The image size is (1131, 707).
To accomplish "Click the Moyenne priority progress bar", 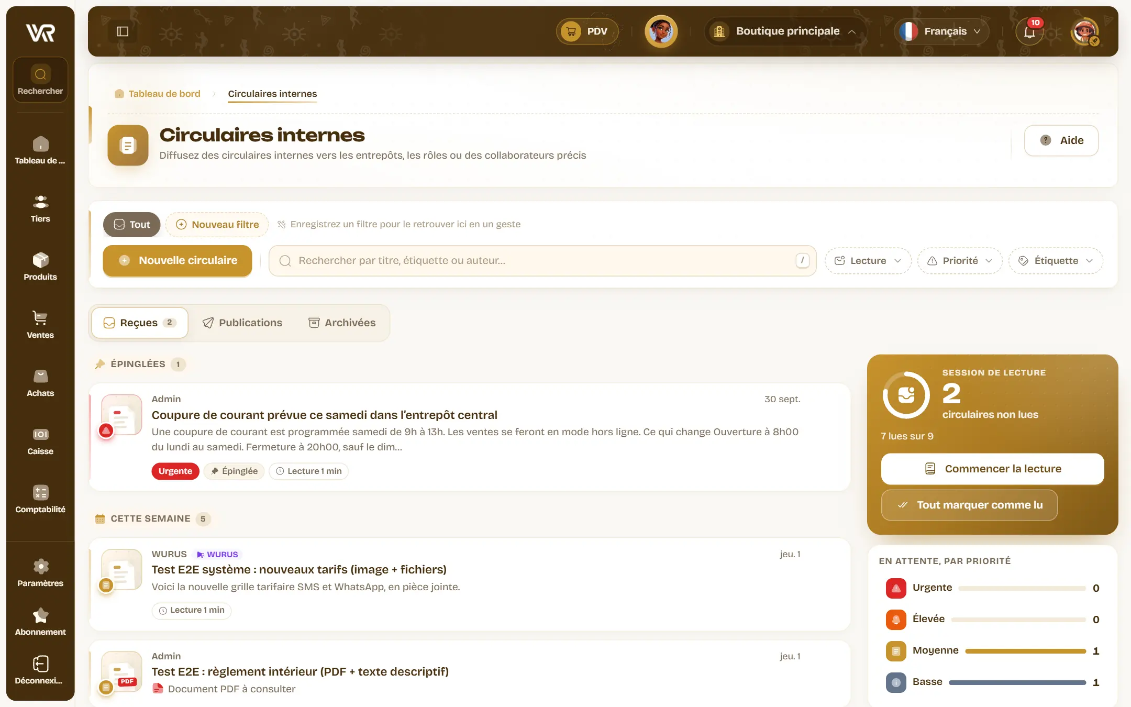I will pyautogui.click(x=1025, y=651).
